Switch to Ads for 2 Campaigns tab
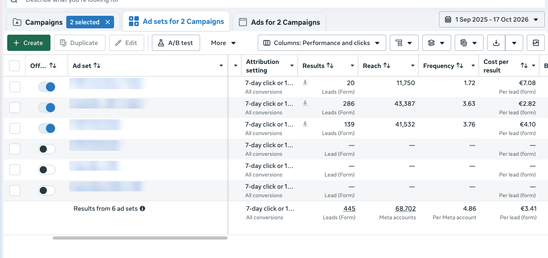 click(x=279, y=22)
